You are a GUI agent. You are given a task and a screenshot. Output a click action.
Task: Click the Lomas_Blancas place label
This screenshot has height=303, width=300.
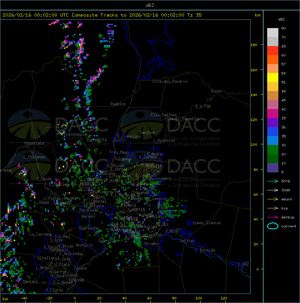pos(207,223)
